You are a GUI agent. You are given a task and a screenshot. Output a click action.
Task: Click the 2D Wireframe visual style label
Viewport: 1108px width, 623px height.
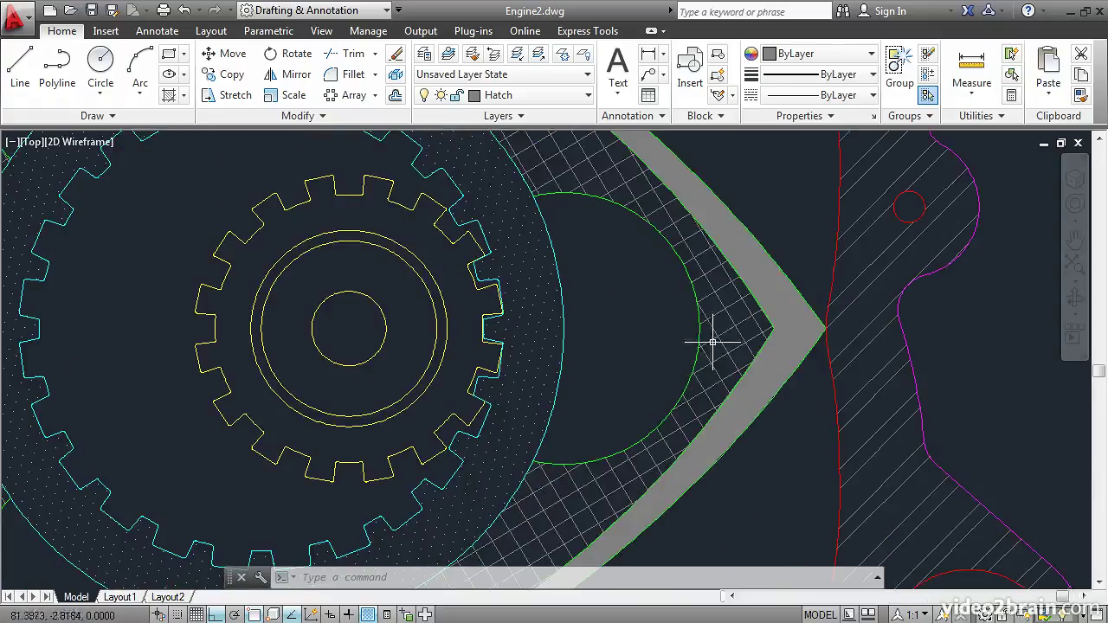(x=80, y=141)
